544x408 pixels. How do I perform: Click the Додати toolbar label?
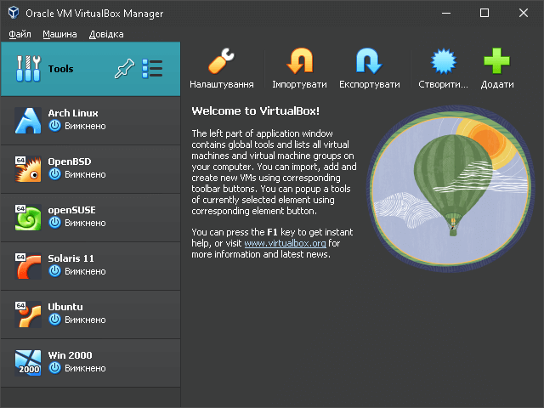(x=497, y=84)
